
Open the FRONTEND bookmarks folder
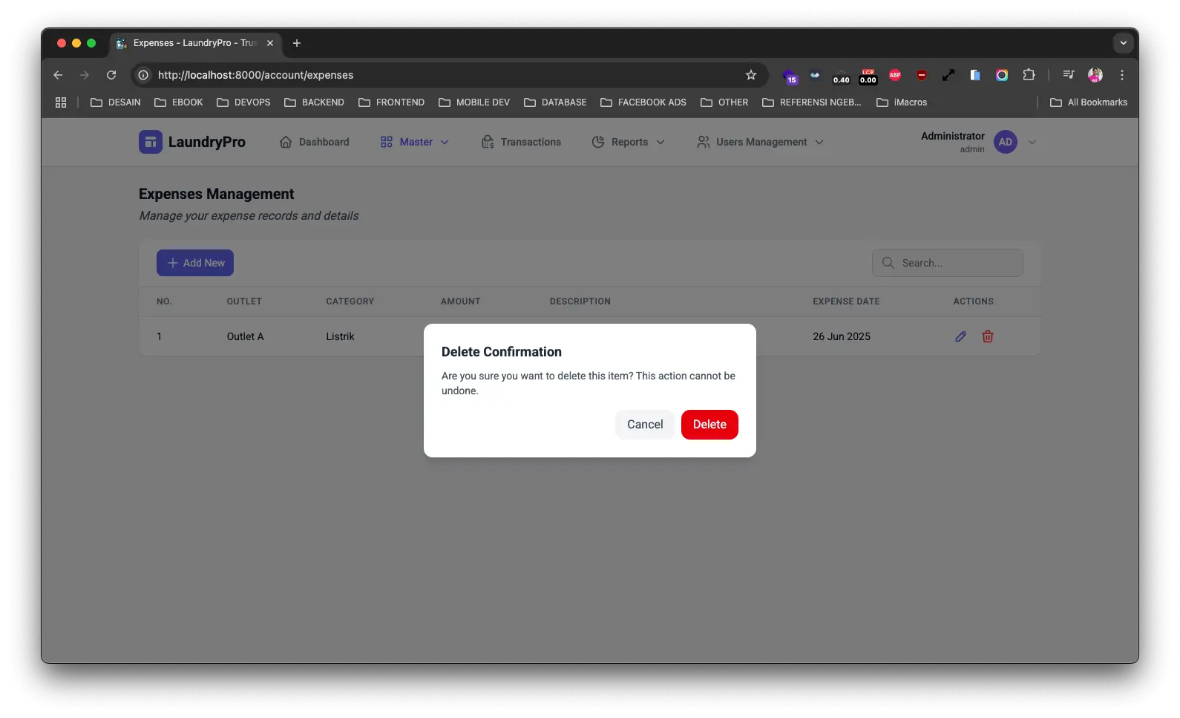(x=392, y=102)
